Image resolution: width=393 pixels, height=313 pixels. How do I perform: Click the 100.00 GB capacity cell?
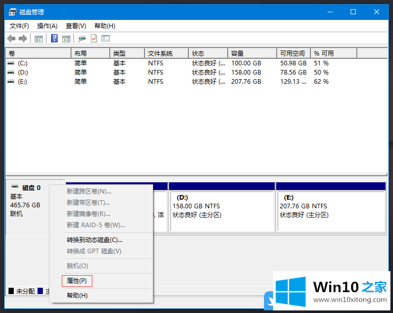[x=246, y=63]
